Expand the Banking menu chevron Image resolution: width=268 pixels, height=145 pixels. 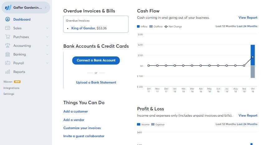pyautogui.click(x=47, y=54)
